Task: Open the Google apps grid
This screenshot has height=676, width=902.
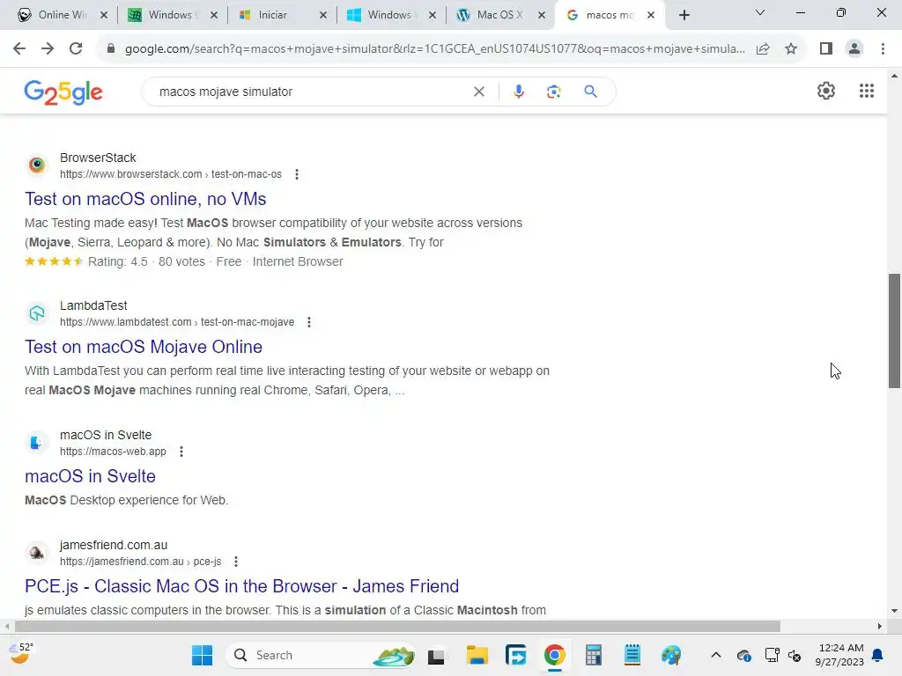Action: coord(867,91)
